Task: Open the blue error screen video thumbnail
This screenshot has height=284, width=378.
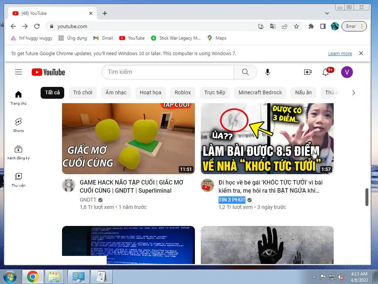Action: pyautogui.click(x=128, y=245)
